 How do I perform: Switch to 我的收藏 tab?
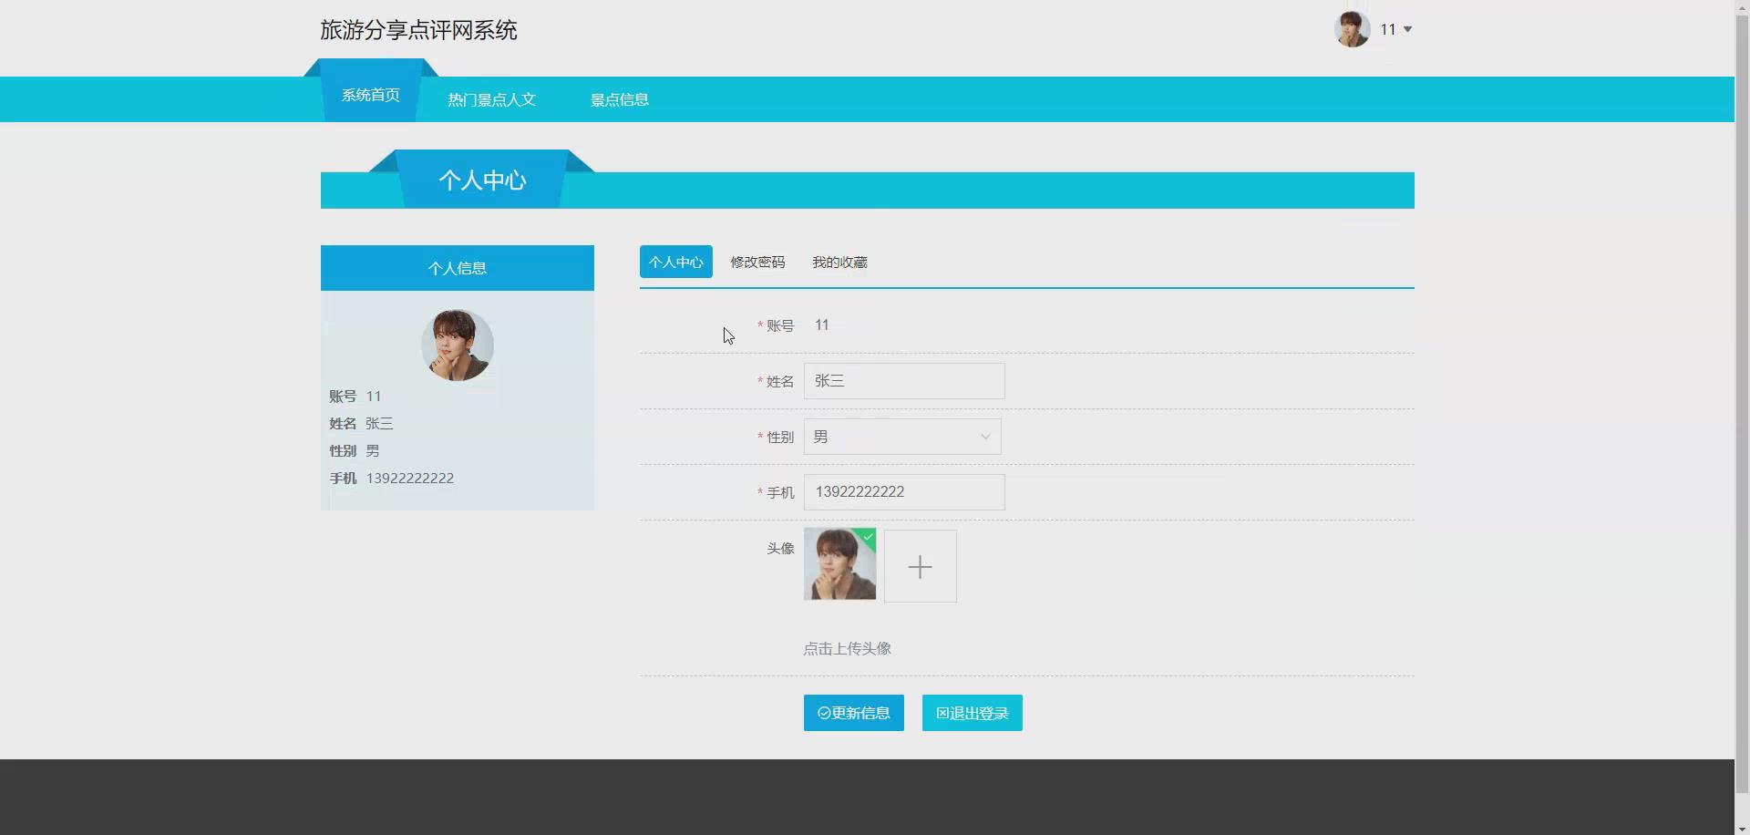pos(839,262)
